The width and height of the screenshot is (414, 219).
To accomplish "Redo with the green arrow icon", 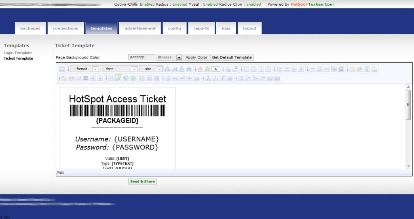I will point(359,69).
